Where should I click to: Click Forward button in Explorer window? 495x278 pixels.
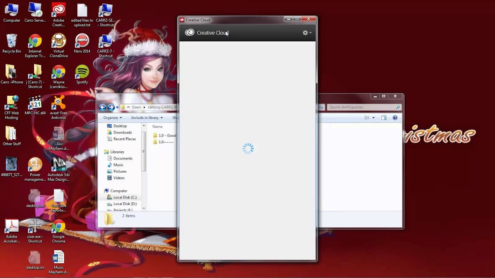[111, 107]
